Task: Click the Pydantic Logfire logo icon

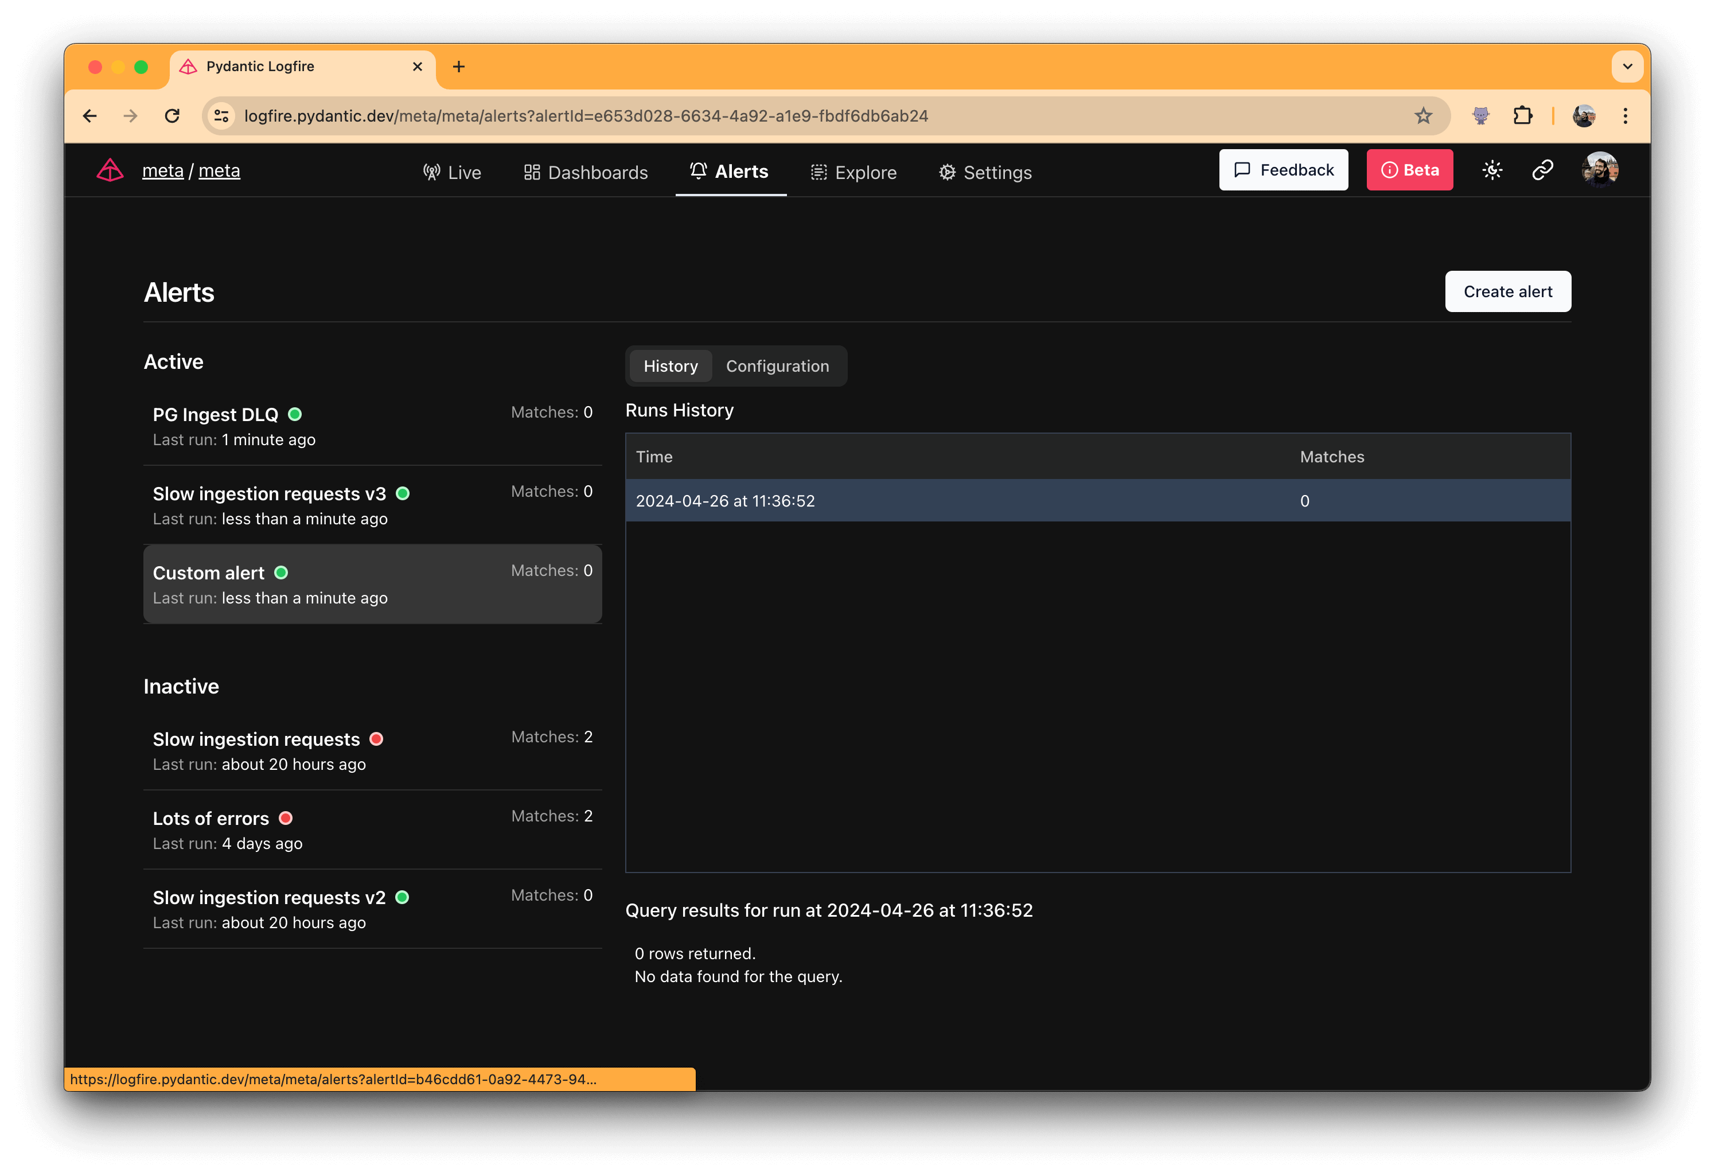Action: click(x=110, y=170)
